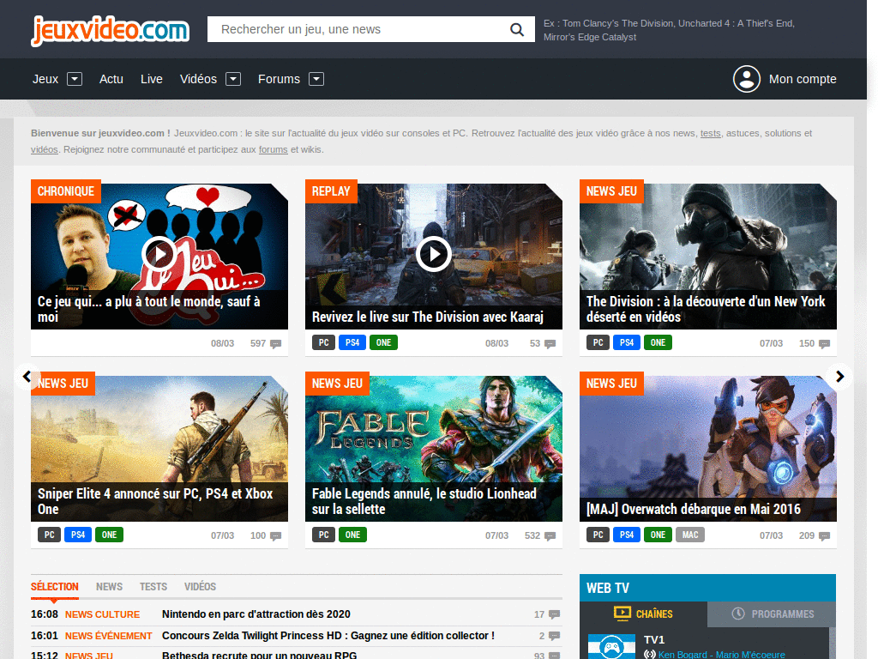Click the Programmes clock icon

click(x=738, y=614)
